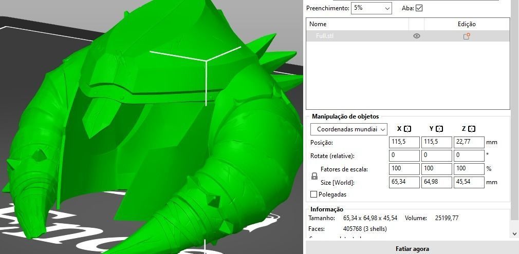Click the Rotate Z field
The height and width of the screenshot is (254, 519).
coord(469,155)
